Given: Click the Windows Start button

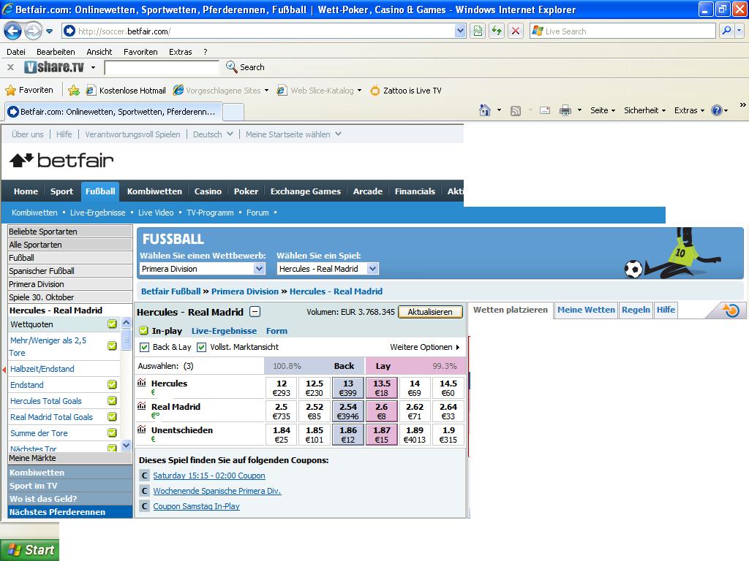Looking at the screenshot, I should [x=29, y=550].
